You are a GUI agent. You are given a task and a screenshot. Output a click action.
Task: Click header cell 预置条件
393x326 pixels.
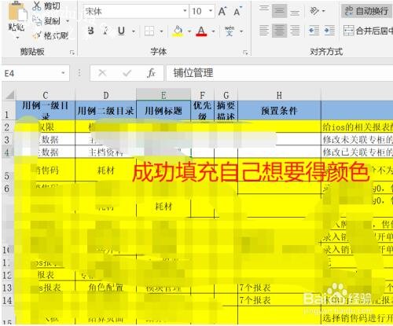279,111
